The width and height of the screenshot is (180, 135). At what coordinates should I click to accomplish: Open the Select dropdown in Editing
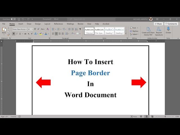tap(134, 34)
